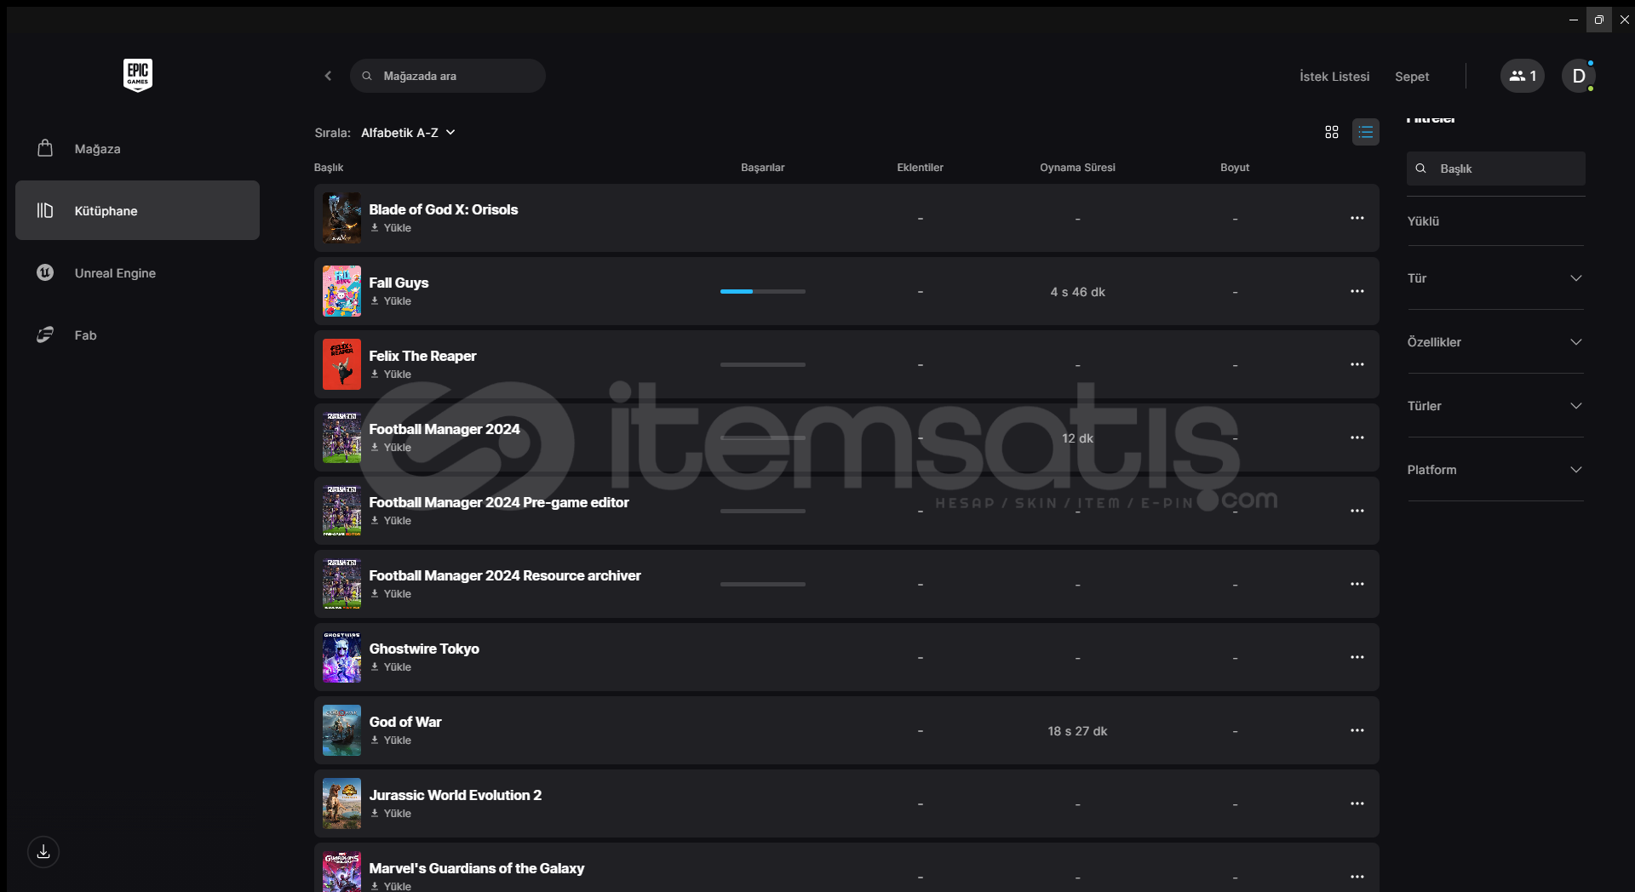Open options for Football Manager 2024 Resource archiver
This screenshot has width=1635, height=892.
(1357, 584)
